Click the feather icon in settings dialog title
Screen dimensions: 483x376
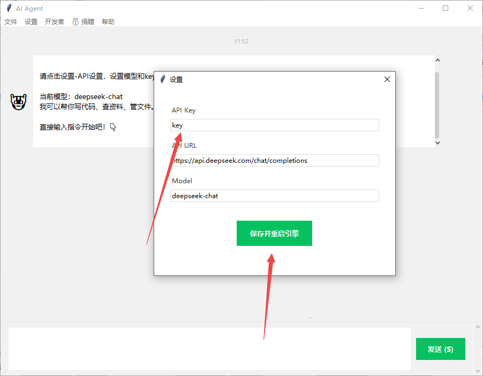163,79
